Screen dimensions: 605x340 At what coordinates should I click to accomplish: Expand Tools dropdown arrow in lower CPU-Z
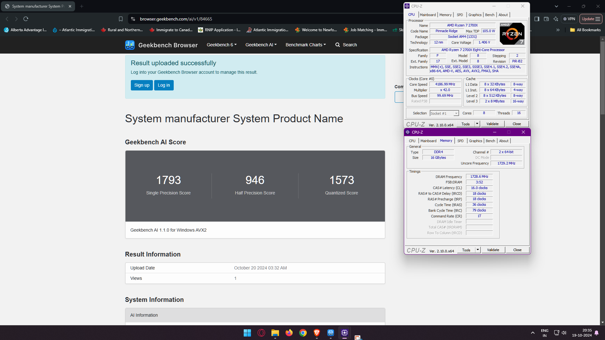click(478, 250)
